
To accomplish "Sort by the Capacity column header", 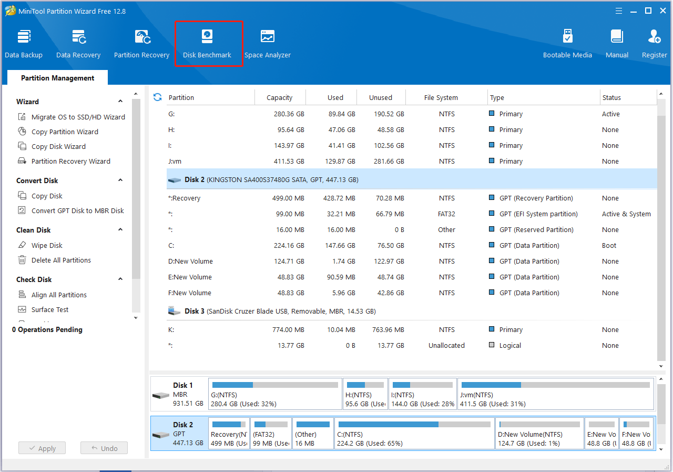I will (x=280, y=97).
